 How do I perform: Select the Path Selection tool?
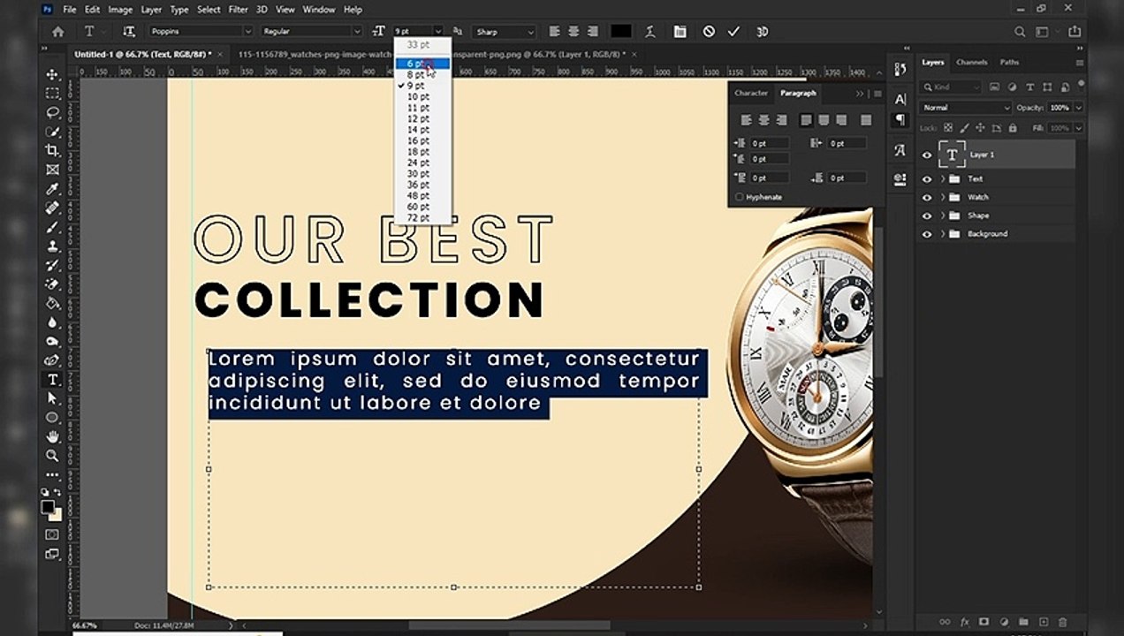pyautogui.click(x=52, y=398)
